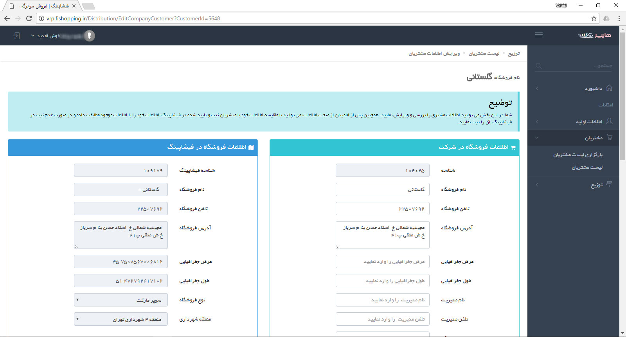Bookmark page with the star icon
Screen dimensions: 626x337
tap(594, 18)
